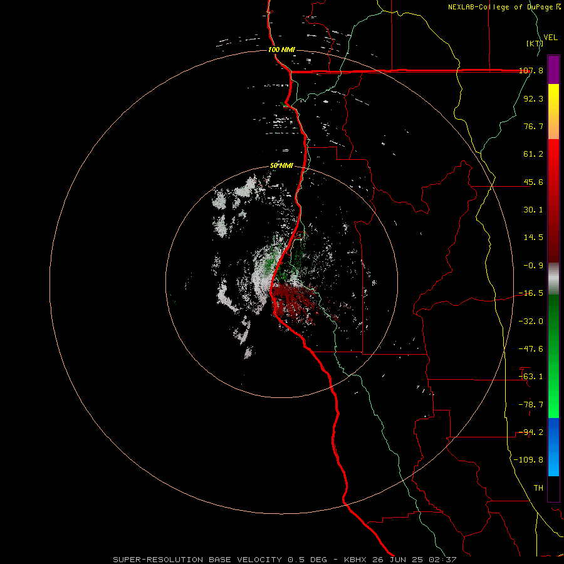Click the Super-Resolution Base Velocity caption
The width and height of the screenshot is (564, 564).
click(x=285, y=560)
